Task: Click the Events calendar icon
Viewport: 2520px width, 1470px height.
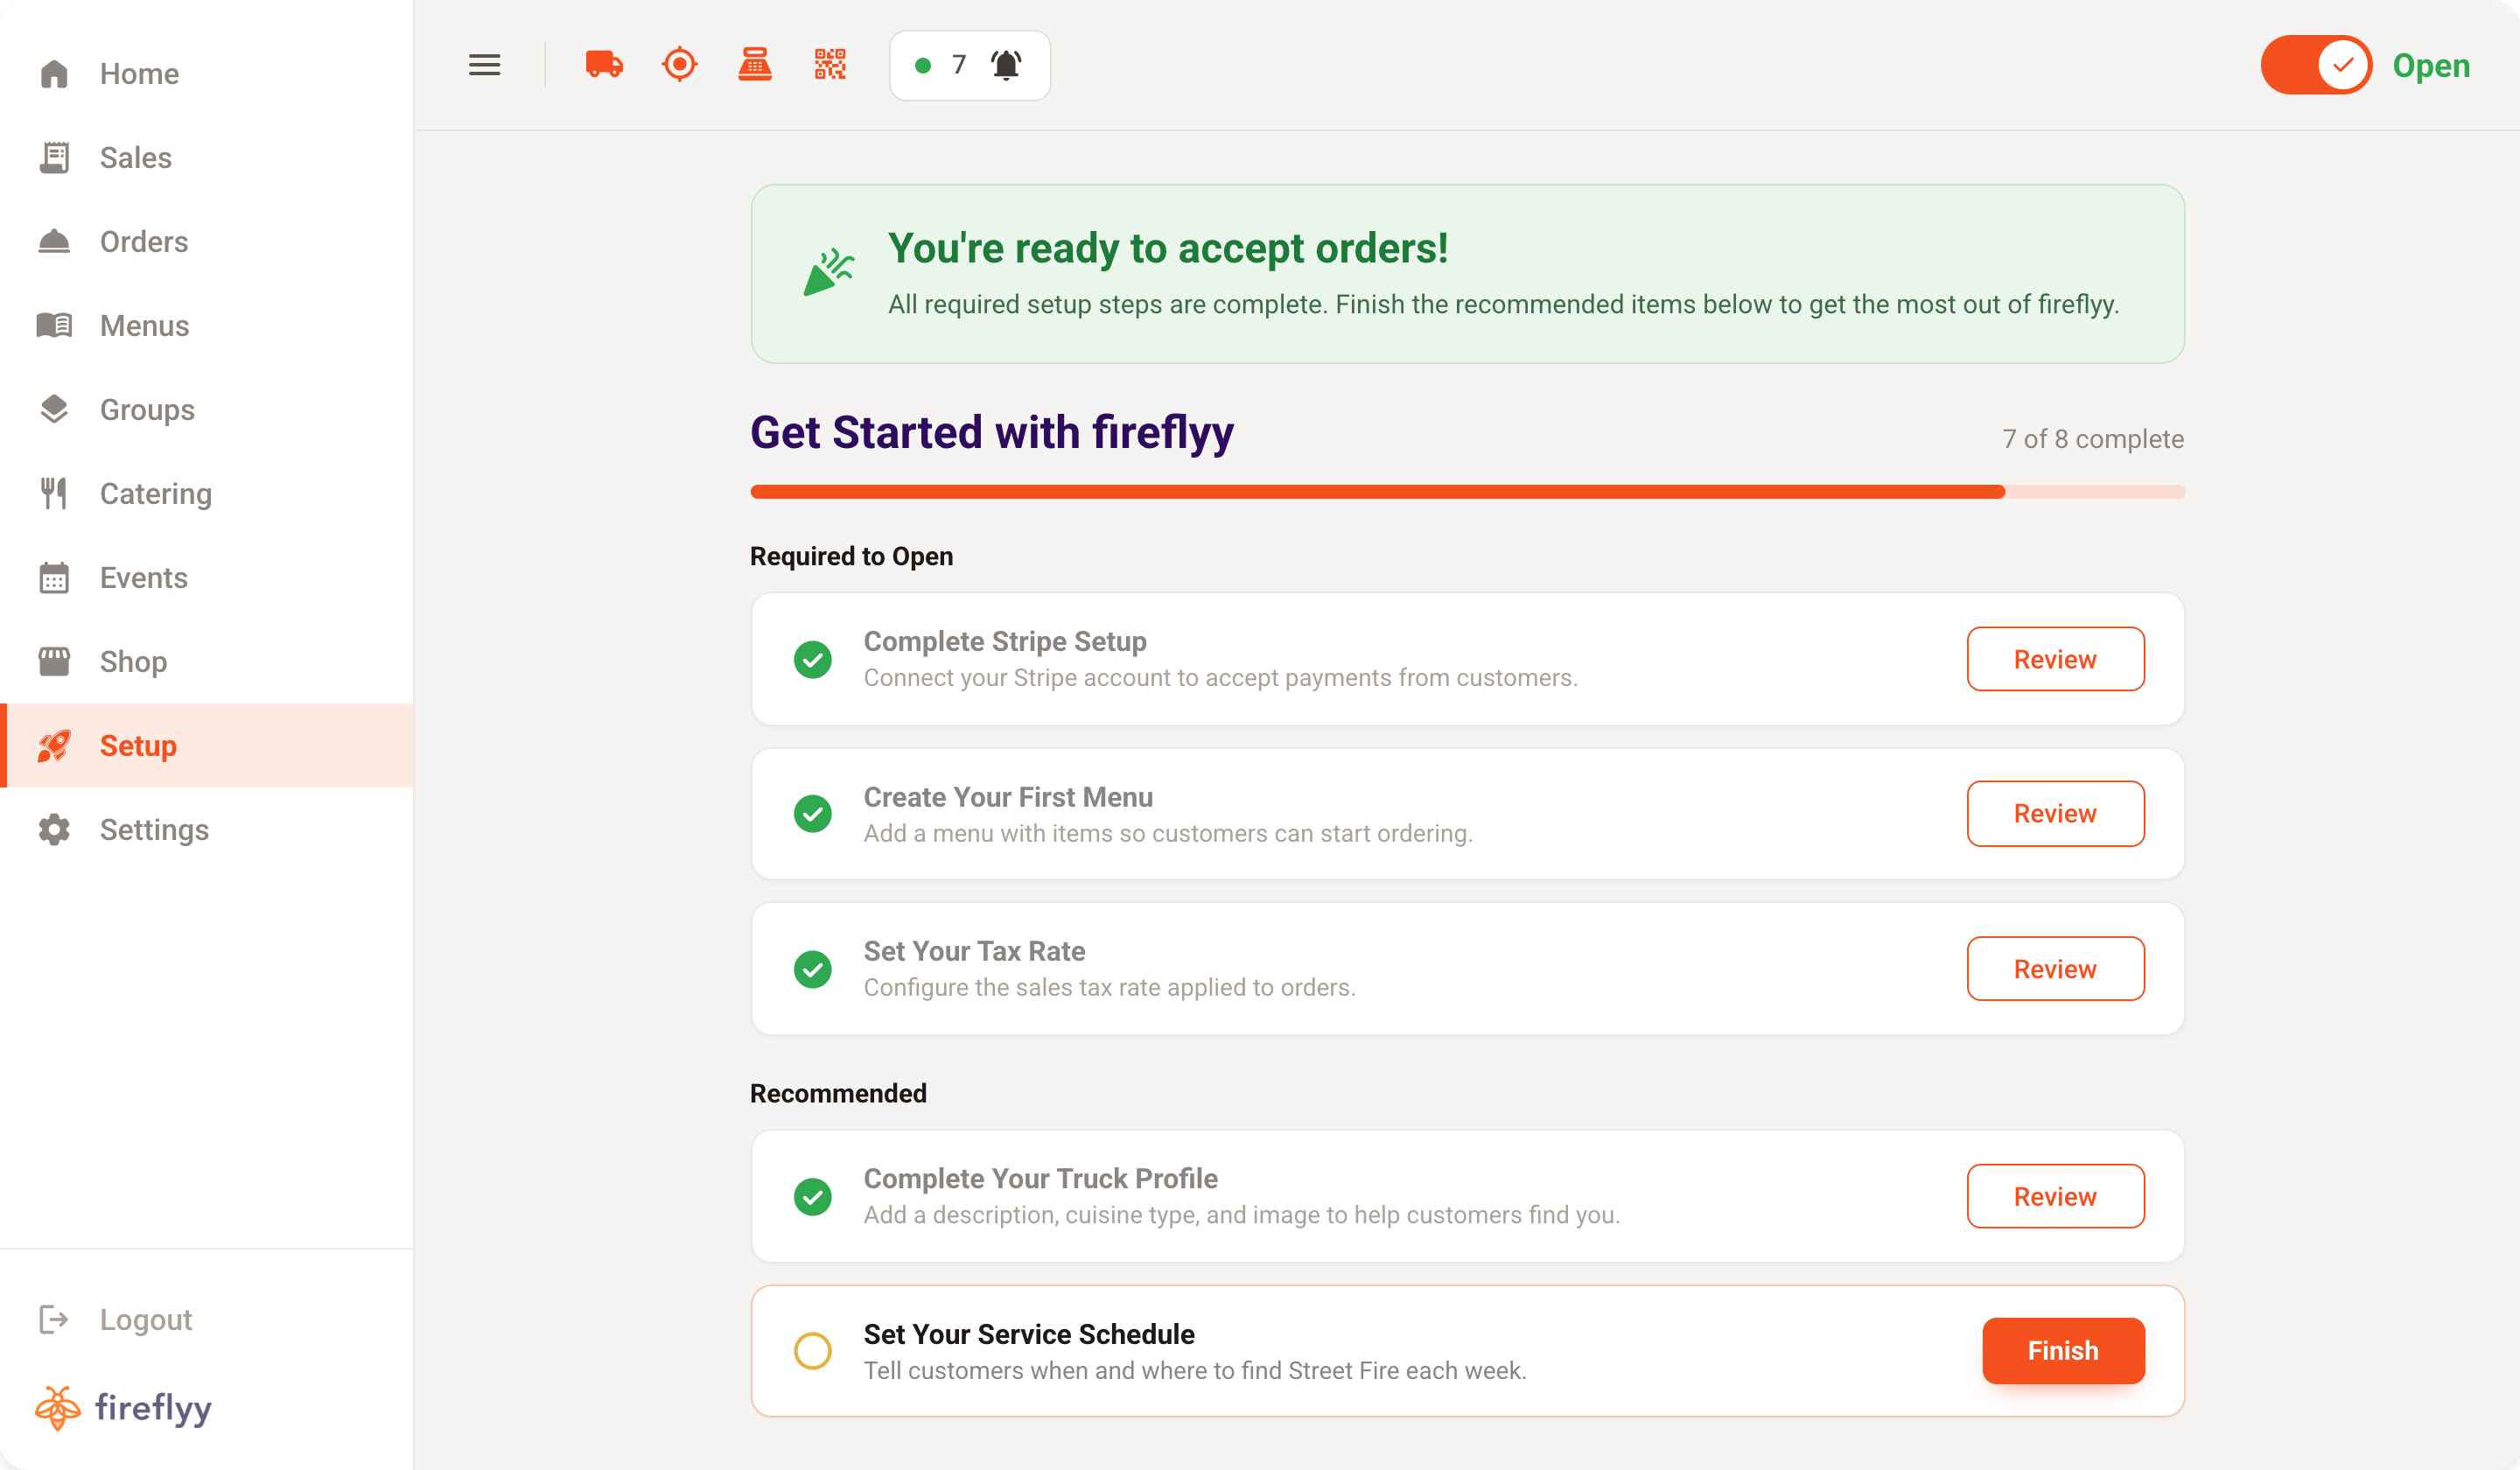Action: [x=54, y=578]
